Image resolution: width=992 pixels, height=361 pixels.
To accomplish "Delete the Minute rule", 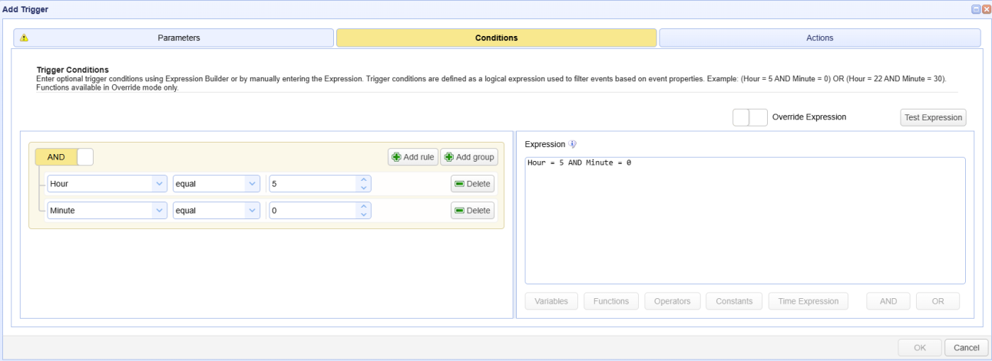I will point(472,210).
